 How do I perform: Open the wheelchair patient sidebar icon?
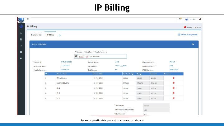click(x=21, y=33)
